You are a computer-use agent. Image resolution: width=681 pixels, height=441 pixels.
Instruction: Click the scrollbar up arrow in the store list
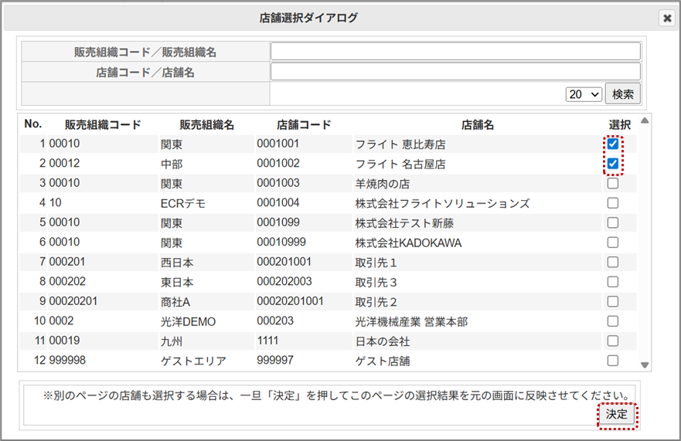pyautogui.click(x=645, y=120)
